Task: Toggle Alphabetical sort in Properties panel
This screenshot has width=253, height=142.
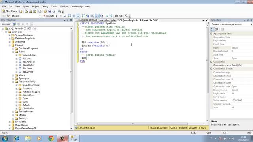Action: 217,29
